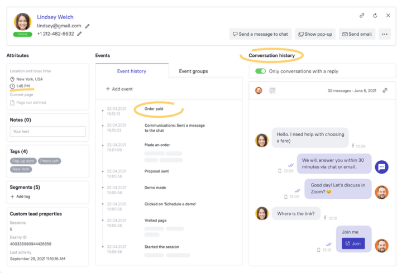Click the '32 messages · June 6, 2021' label
Screen dimensions: 402x273
click(352, 90)
